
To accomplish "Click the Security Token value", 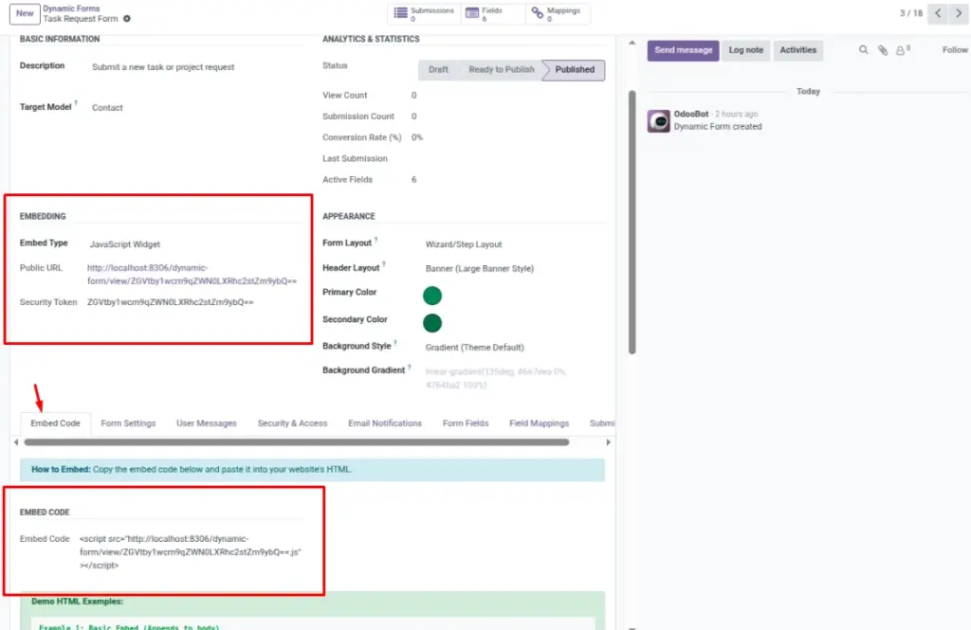I will click(171, 302).
